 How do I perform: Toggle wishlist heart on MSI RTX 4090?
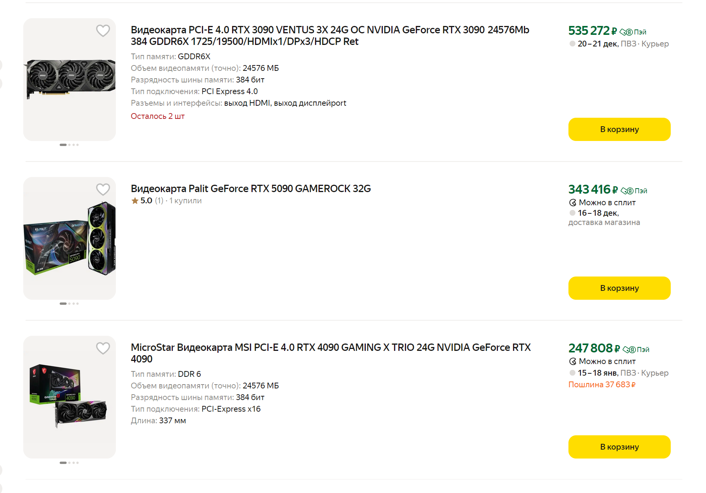103,348
